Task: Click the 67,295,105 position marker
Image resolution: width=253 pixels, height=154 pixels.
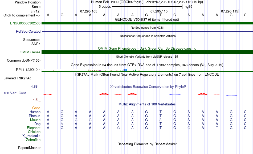Action: (x=89, y=11)
